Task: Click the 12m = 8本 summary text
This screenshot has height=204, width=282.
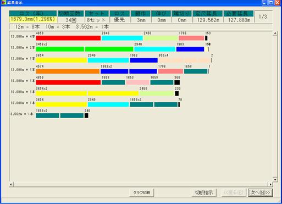Action: (27, 27)
